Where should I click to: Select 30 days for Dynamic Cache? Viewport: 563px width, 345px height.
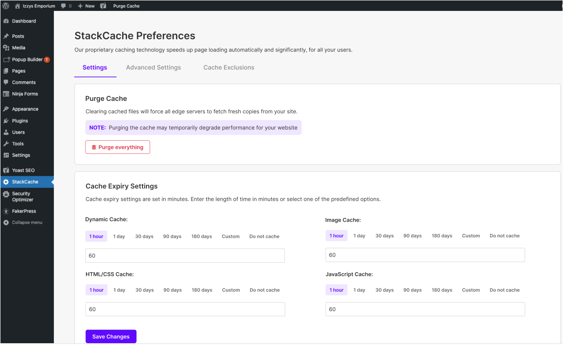click(x=144, y=236)
